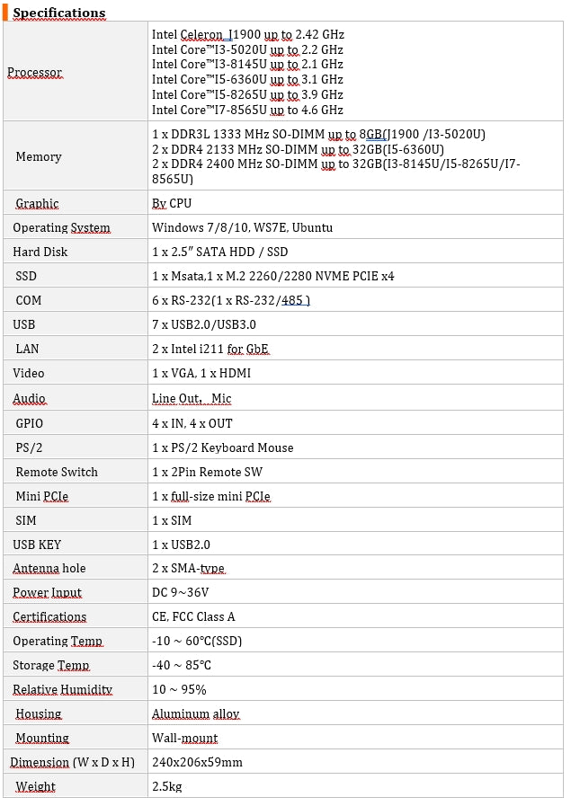Click the Intel Celeron J1900 line
The image size is (571, 806).
(247, 35)
